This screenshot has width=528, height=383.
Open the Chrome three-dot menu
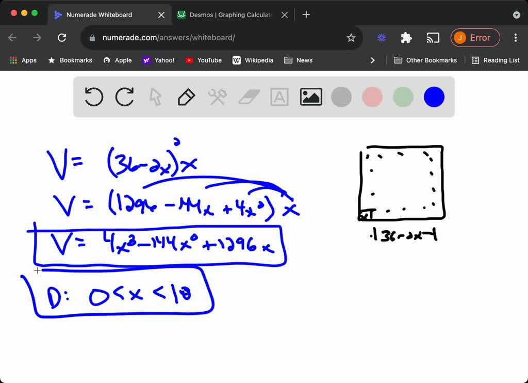[x=515, y=38]
